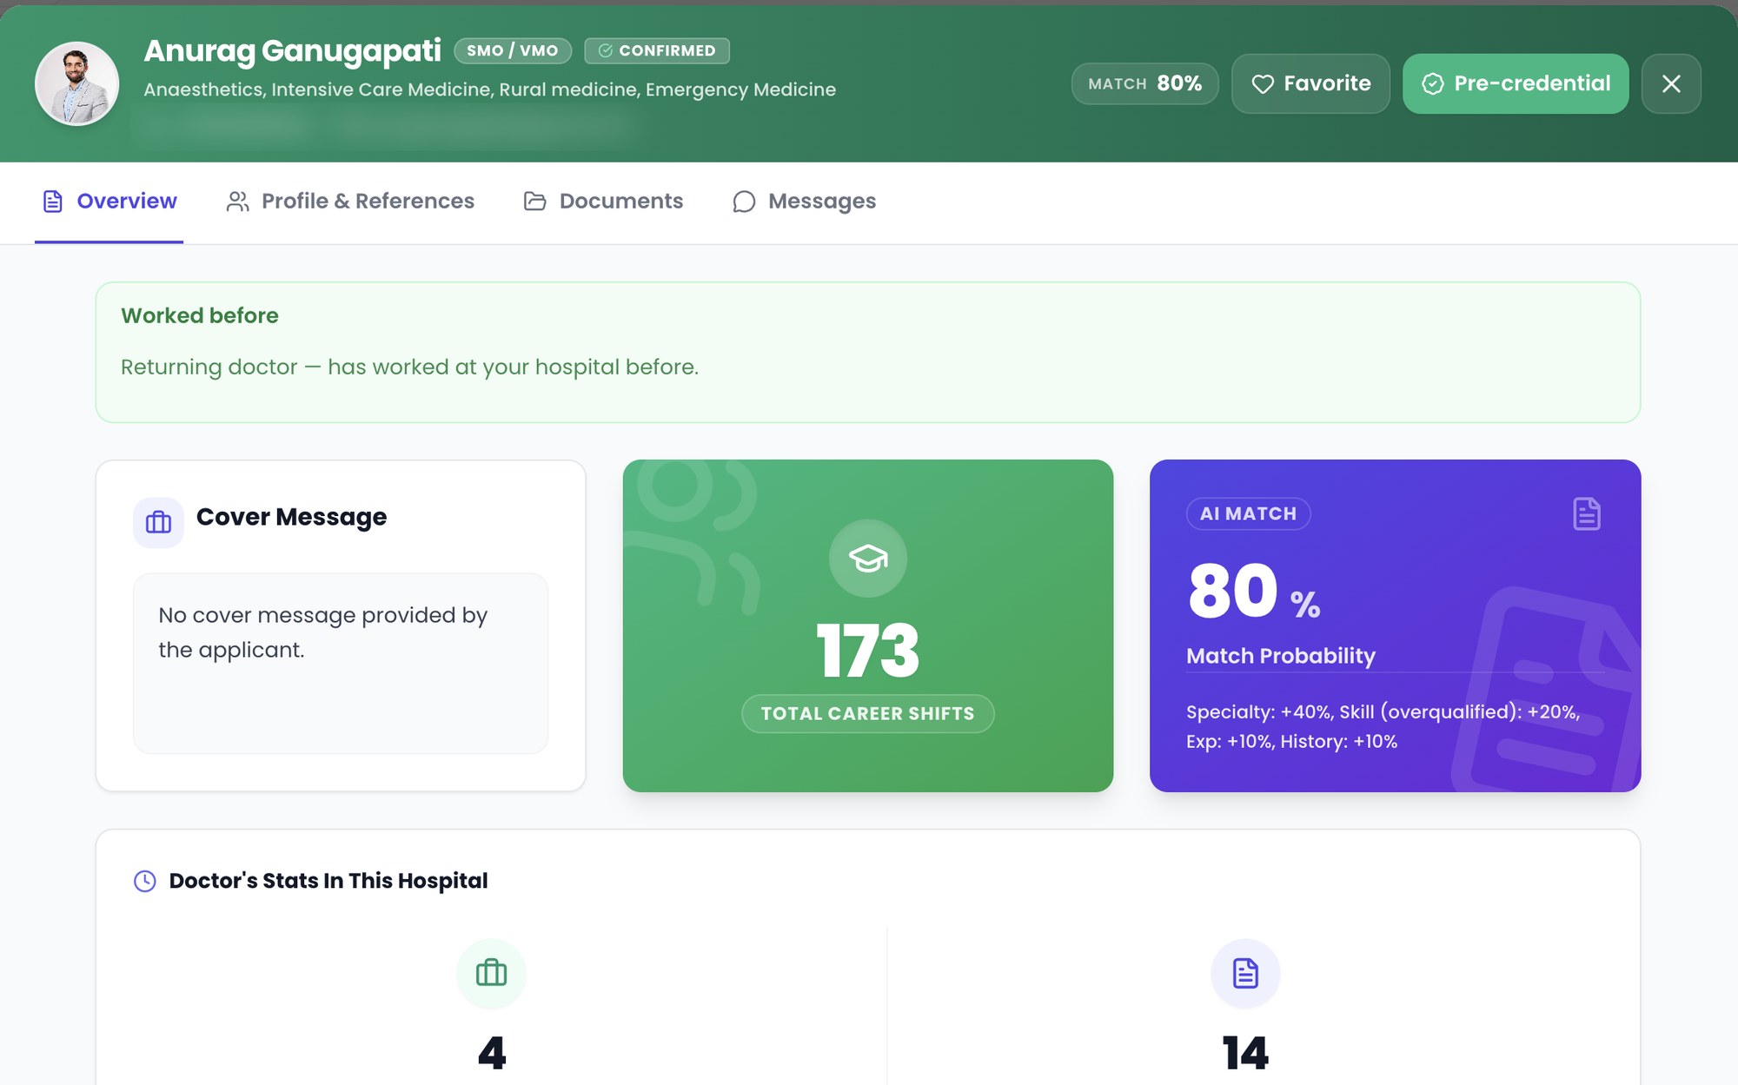Click the check icon in the CONFIRMED badge

click(x=606, y=50)
